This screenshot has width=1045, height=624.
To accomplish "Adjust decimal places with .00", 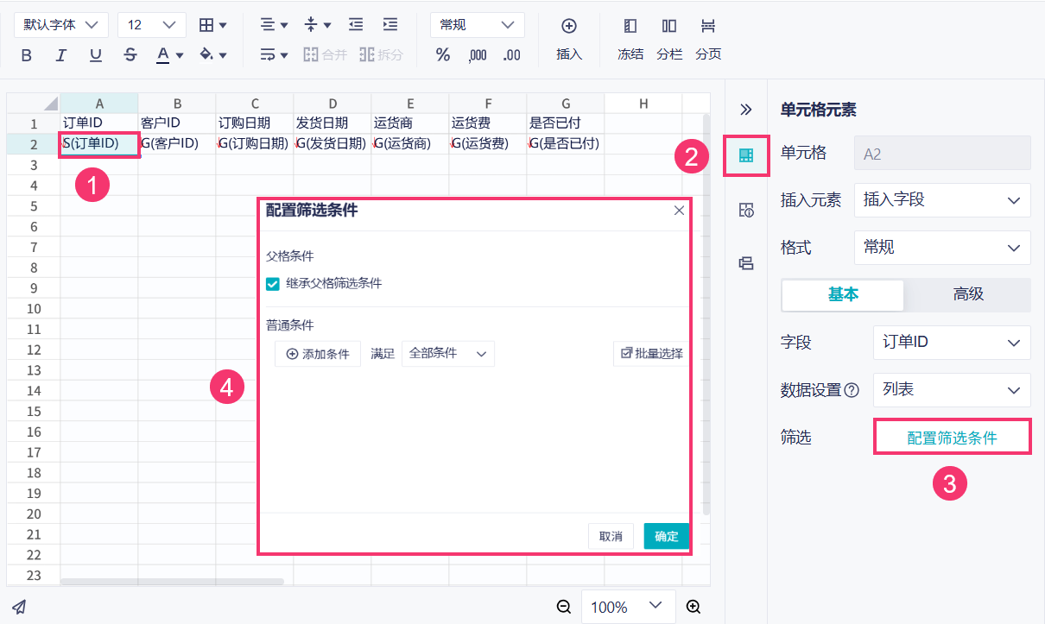I will (512, 55).
